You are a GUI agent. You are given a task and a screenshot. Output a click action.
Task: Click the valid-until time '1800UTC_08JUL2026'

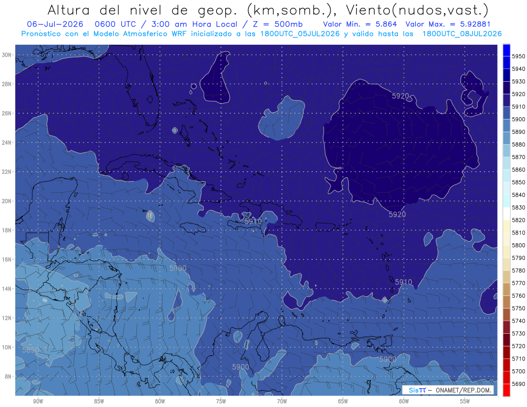tap(462, 34)
